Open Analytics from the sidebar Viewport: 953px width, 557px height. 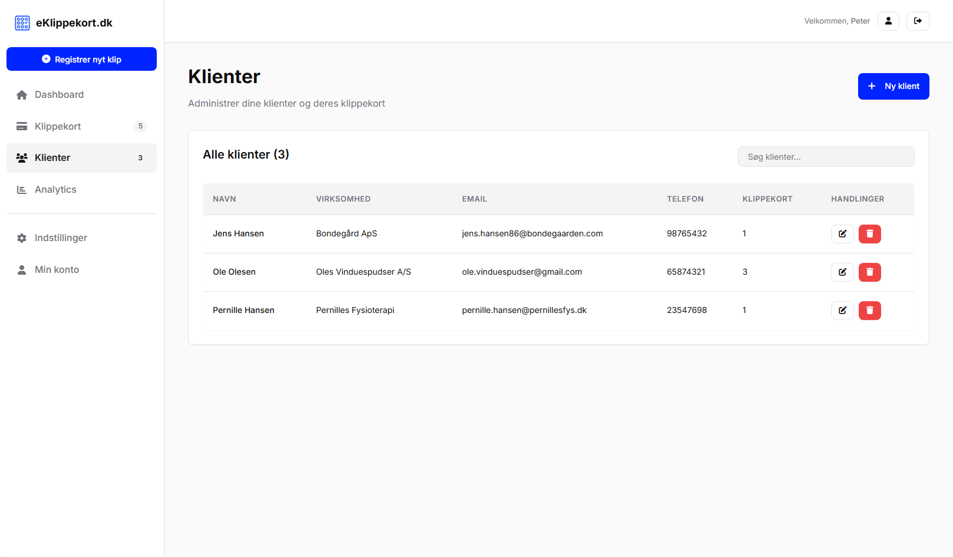tap(55, 190)
